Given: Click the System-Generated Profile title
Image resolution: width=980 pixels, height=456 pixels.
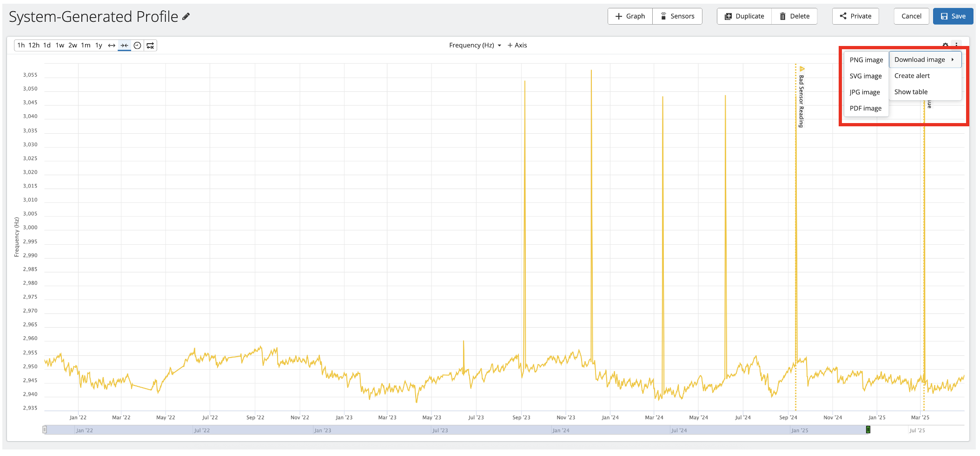Looking at the screenshot, I should 93,17.
